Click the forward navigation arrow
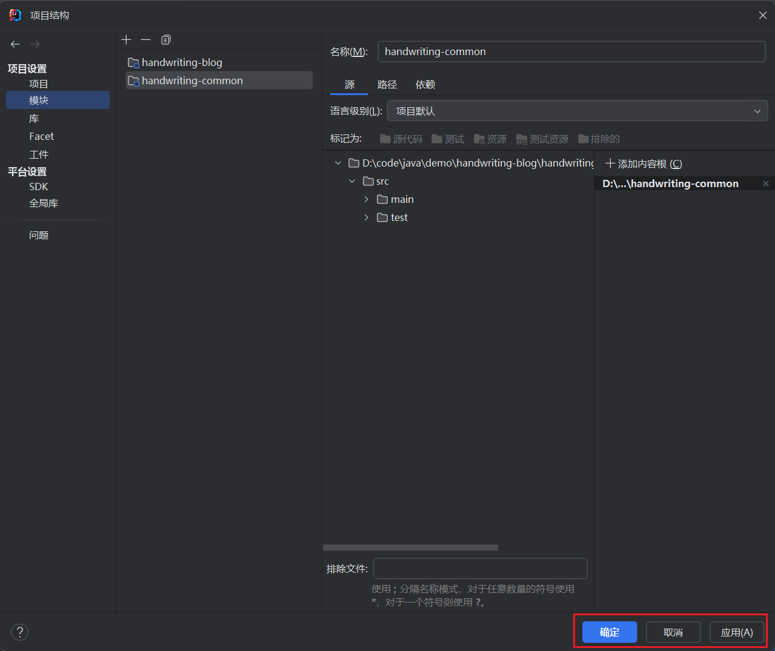 click(35, 44)
